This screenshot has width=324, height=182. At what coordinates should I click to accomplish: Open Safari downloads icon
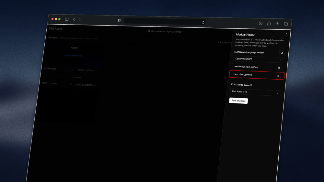coord(260,23)
